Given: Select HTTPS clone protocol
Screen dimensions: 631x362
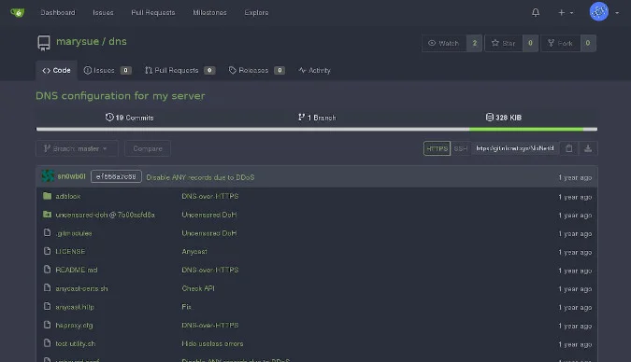Looking at the screenshot, I should (x=437, y=148).
